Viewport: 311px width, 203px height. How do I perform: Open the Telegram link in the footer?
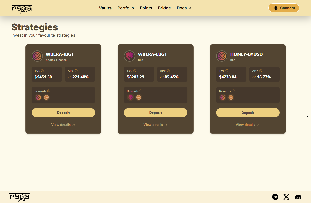(x=275, y=197)
